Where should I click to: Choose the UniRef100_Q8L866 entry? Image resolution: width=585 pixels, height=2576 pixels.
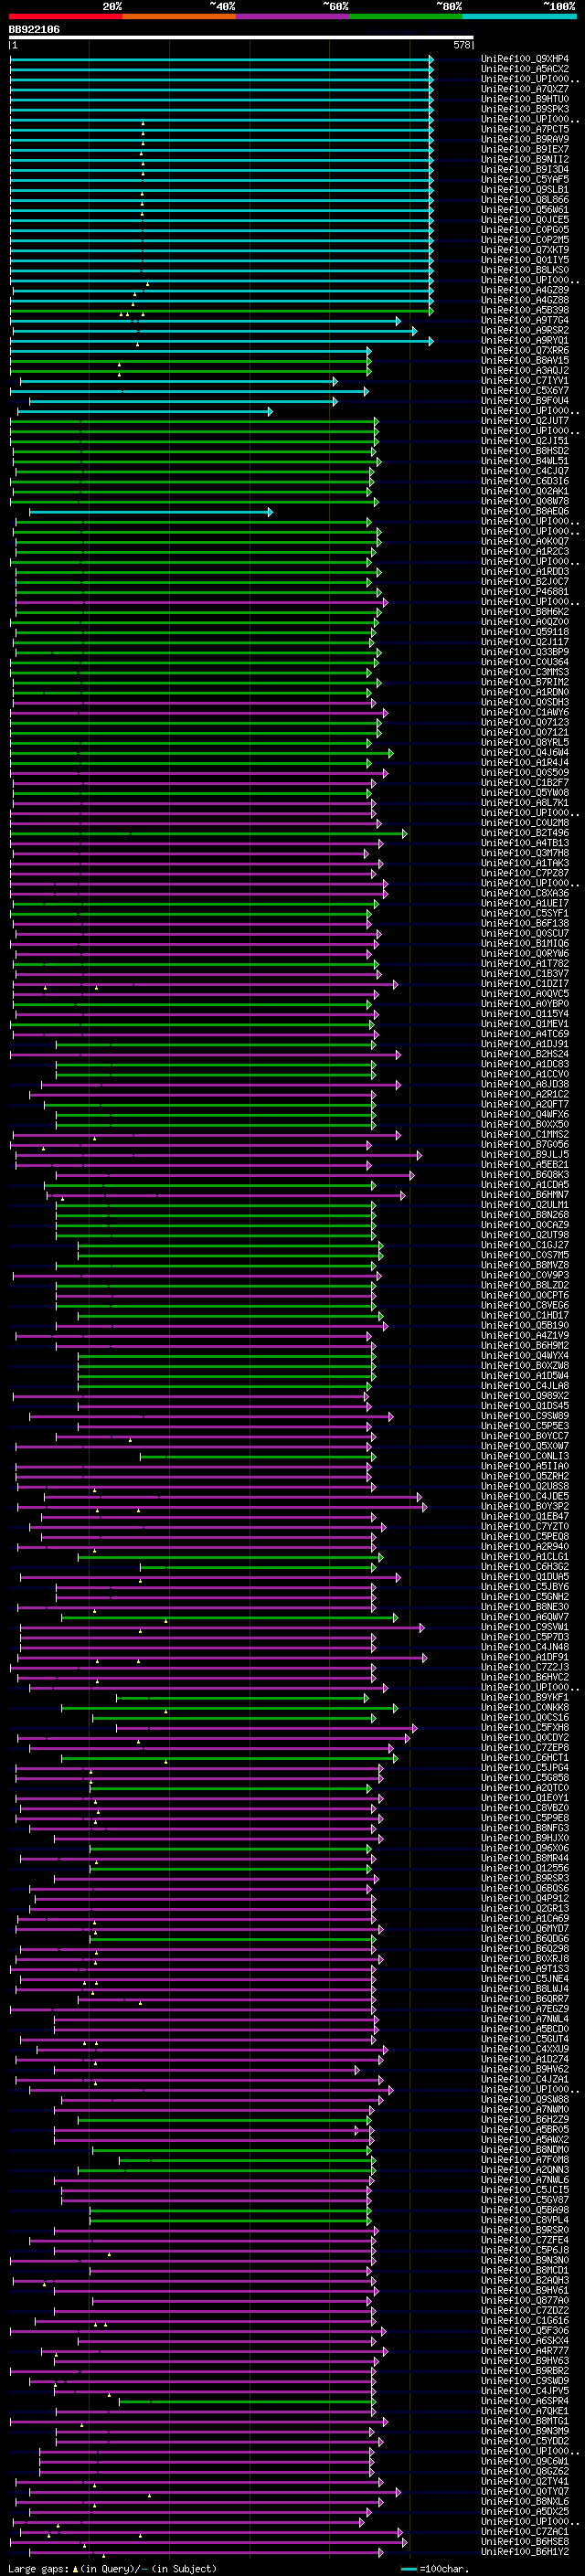click(525, 199)
